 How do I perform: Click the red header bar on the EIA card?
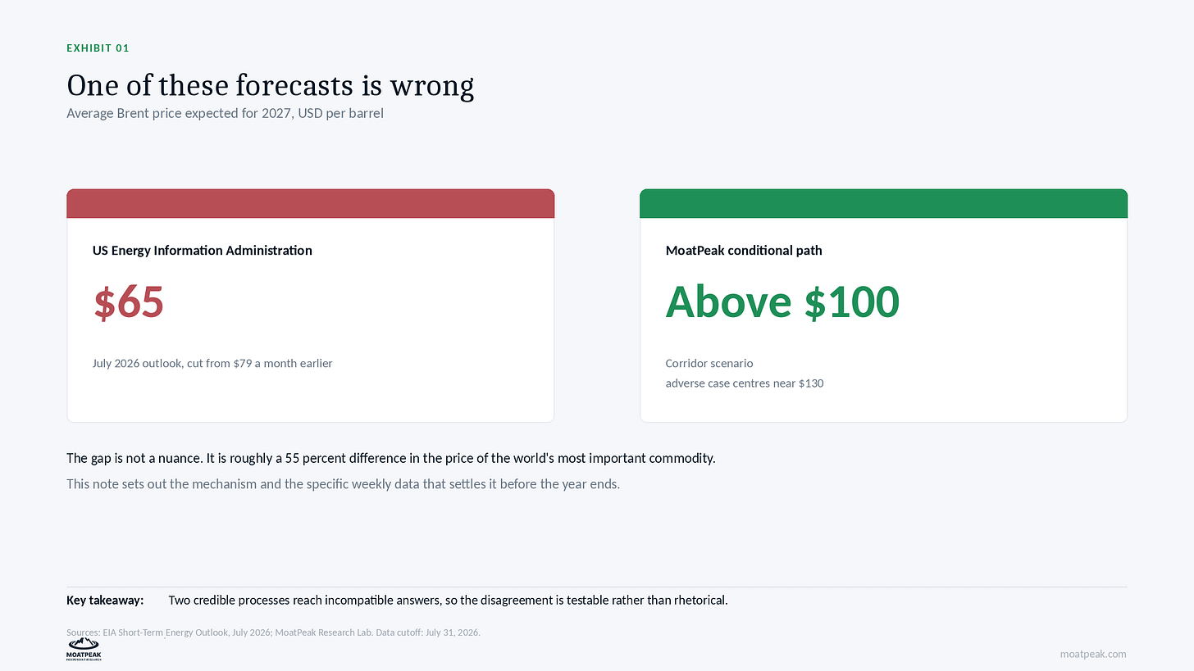[310, 203]
